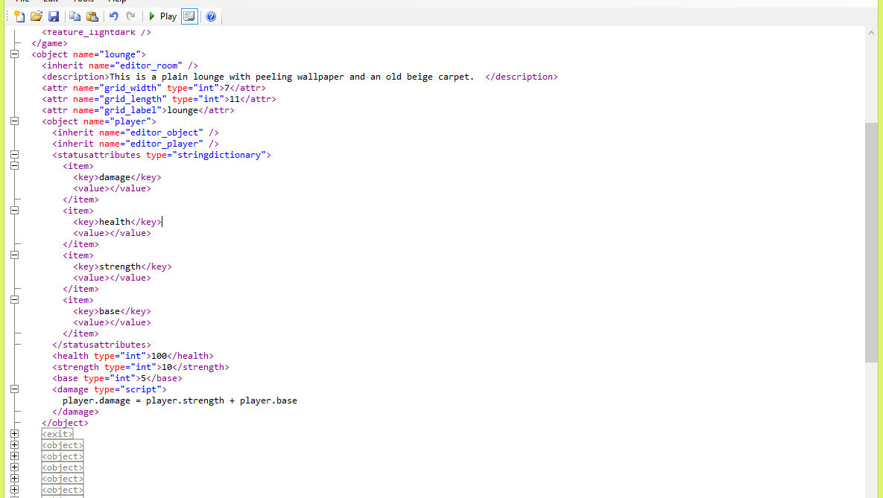Place cursor in player.damage script line
This screenshot has height=498, width=883.
179,400
